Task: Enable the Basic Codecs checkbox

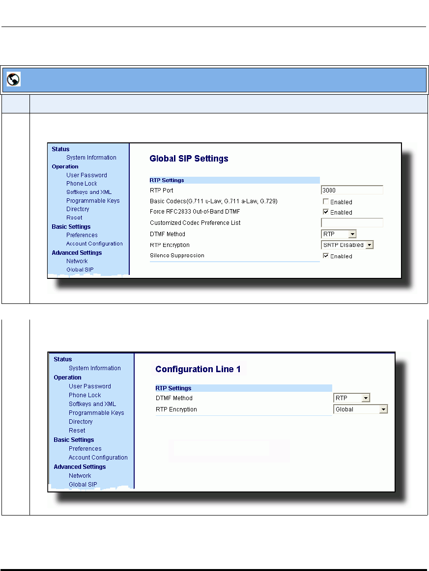Action: 326,201
